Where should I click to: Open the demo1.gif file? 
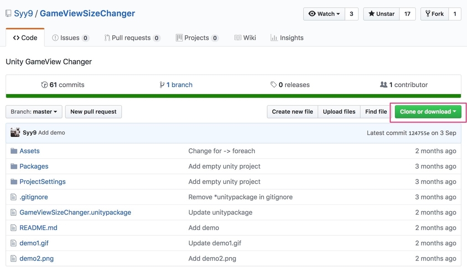pos(34,243)
